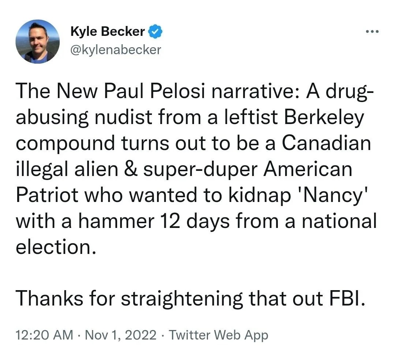Click the blue verified checkmark badge
This screenshot has height=356, width=395.
click(x=155, y=32)
